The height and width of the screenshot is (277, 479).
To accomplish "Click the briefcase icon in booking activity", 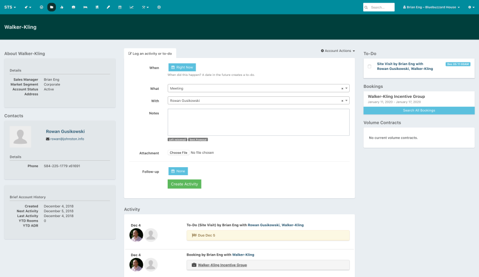I will (x=194, y=265).
